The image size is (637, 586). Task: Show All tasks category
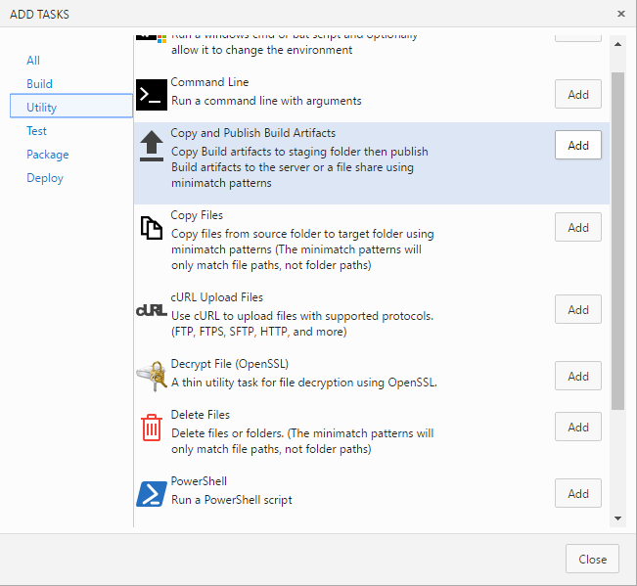tap(33, 61)
